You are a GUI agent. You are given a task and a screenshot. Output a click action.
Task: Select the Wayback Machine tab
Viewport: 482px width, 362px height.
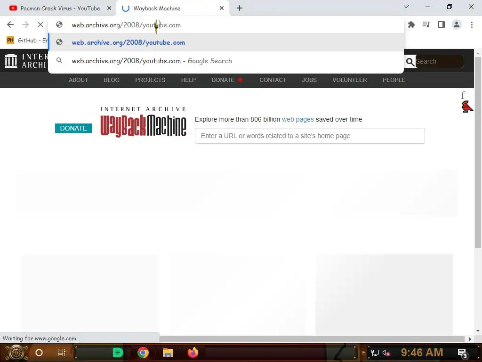tap(172, 8)
